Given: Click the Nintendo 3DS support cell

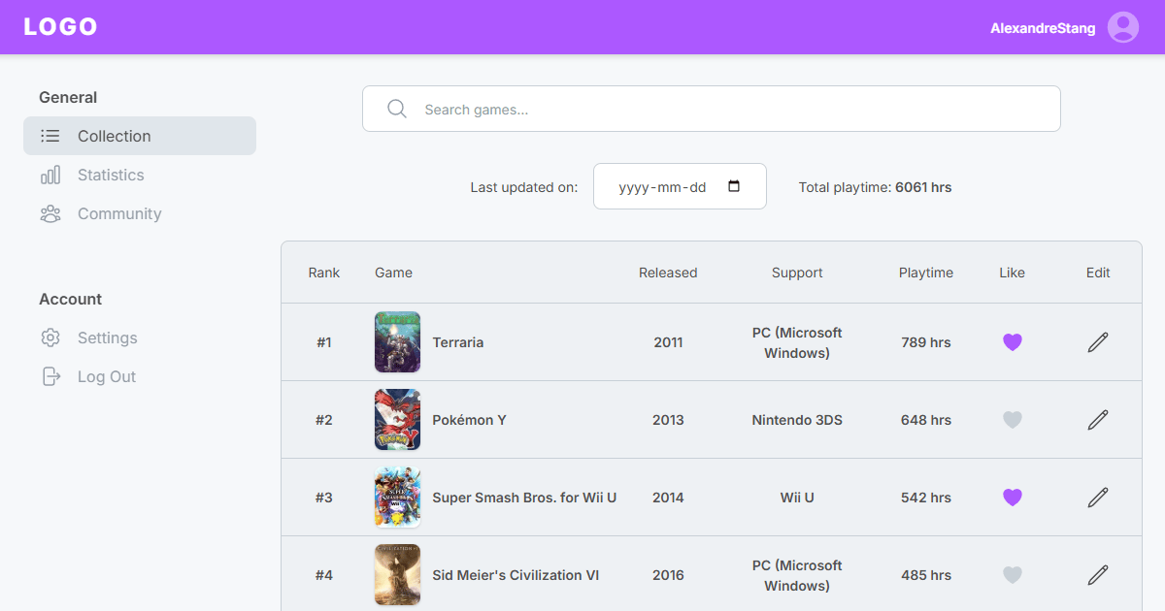Looking at the screenshot, I should point(797,420).
